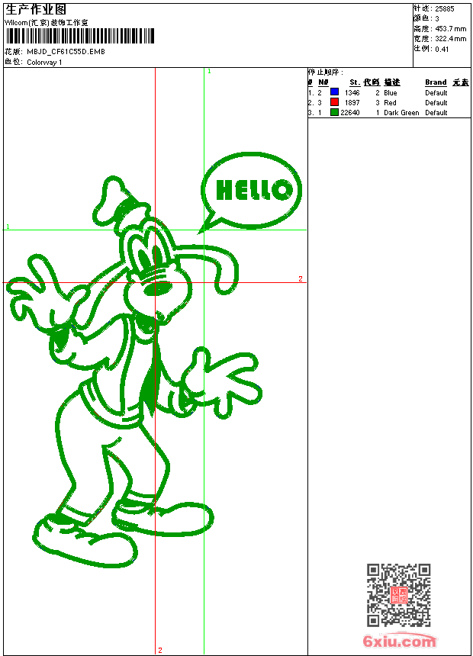473x656 pixels.
Task: Select stitch count '22640' in Dark Green row
Action: [350, 113]
